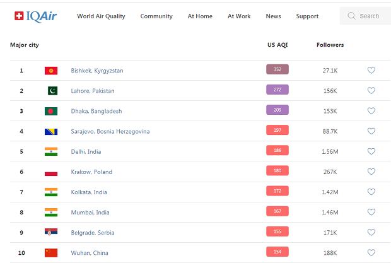Click the Serbia flag next to Belgrade
The width and height of the screenshot is (391, 263).
51,233
